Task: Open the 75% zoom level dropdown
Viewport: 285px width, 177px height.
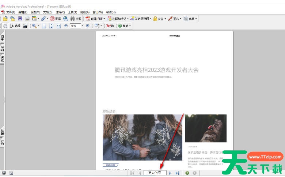Action: (82, 26)
